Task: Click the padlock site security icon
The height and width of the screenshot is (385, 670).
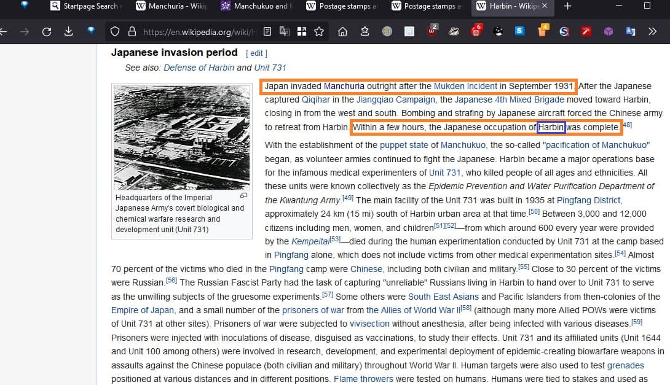Action: (132, 31)
